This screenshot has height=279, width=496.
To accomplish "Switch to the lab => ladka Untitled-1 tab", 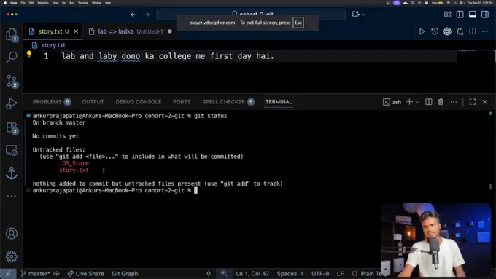I will tap(130, 31).
